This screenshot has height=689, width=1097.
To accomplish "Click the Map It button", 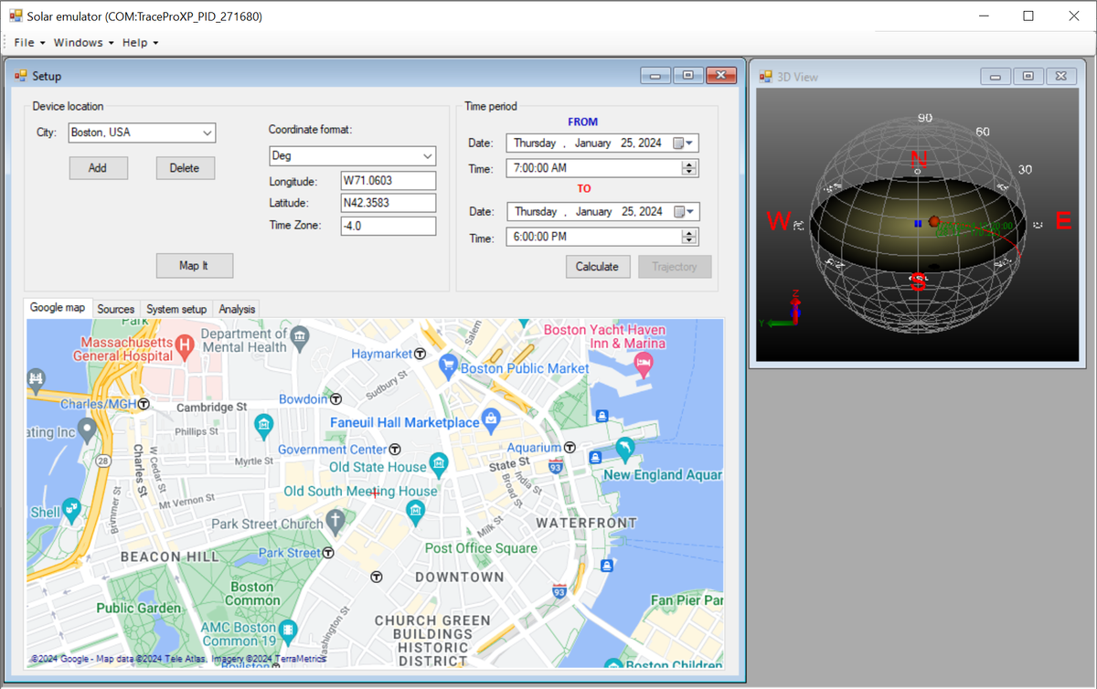I will (194, 266).
